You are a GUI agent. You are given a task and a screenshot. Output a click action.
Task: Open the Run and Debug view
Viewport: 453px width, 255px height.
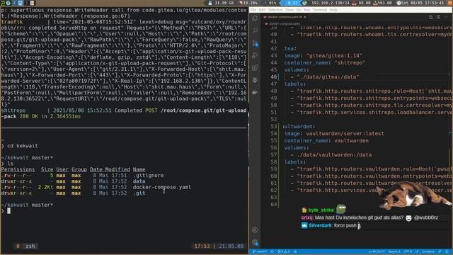[255, 55]
